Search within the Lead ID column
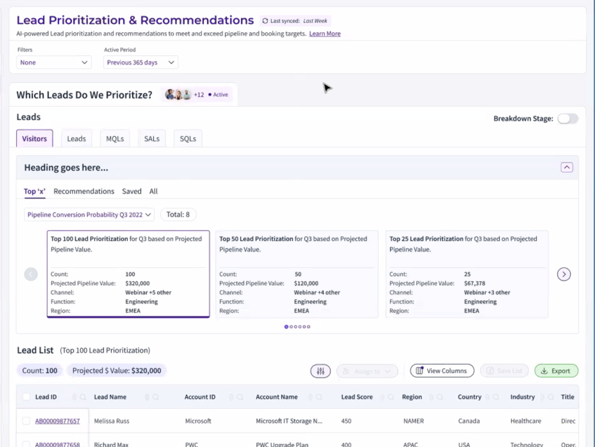595x447 pixels. pos(83,397)
